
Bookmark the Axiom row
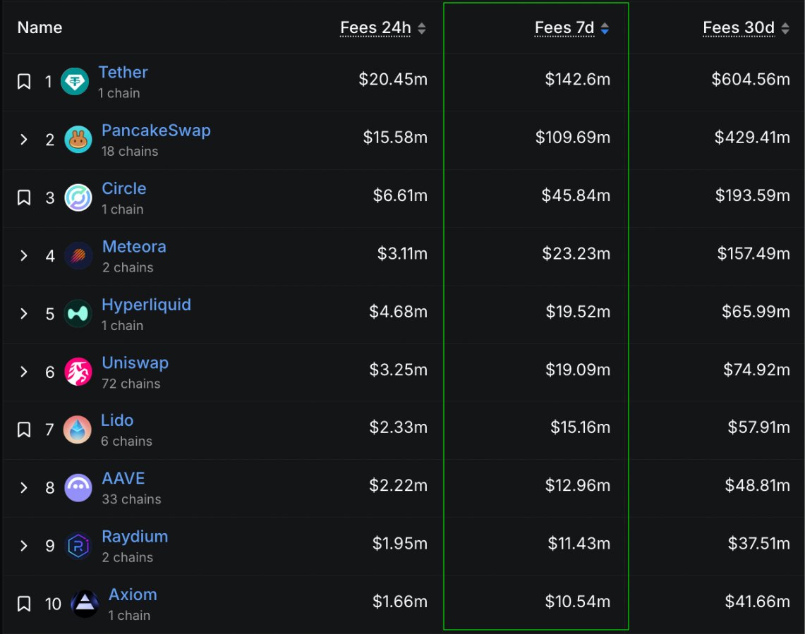click(x=23, y=603)
